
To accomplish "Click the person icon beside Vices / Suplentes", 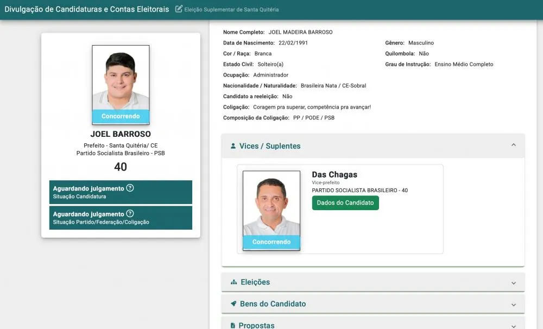I will (x=233, y=146).
